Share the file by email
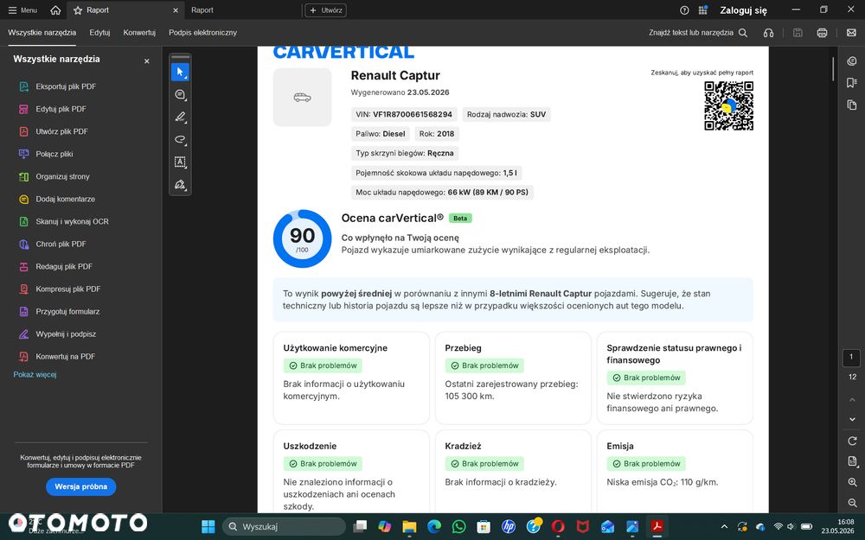 (851, 33)
